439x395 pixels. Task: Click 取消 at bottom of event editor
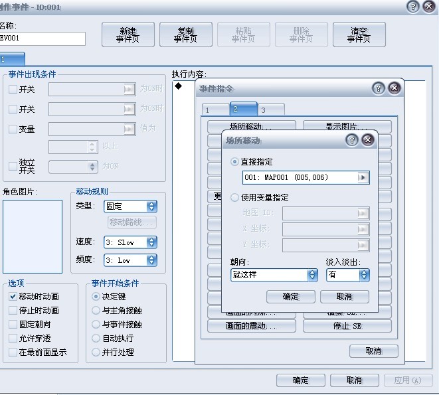[x=355, y=380]
